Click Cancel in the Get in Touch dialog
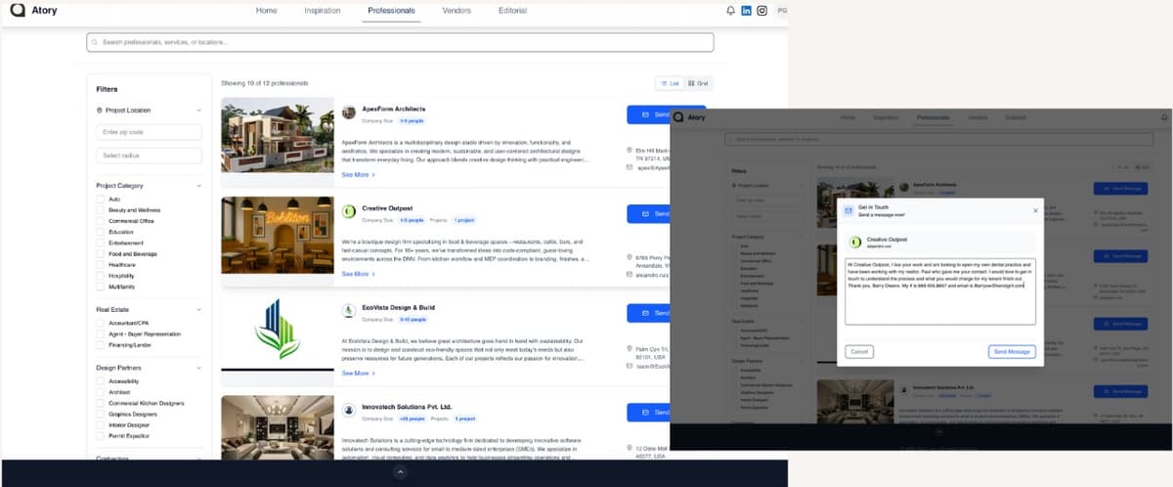 (x=859, y=351)
